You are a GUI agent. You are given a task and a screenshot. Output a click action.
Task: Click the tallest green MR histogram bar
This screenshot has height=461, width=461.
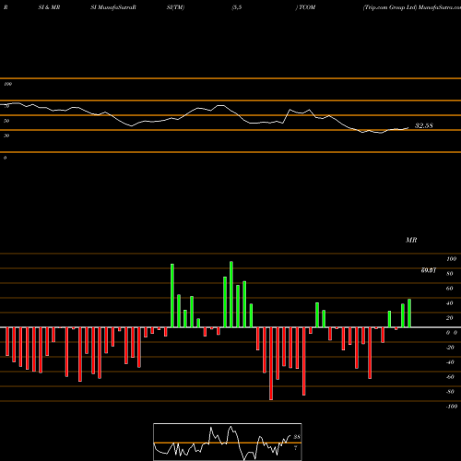(x=231, y=294)
